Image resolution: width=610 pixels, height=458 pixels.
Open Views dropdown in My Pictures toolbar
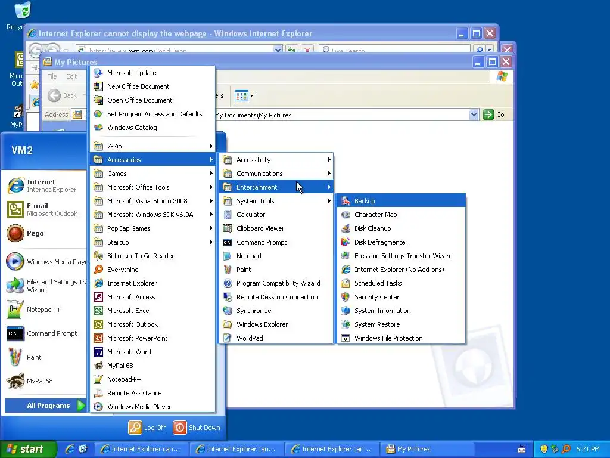click(x=244, y=95)
